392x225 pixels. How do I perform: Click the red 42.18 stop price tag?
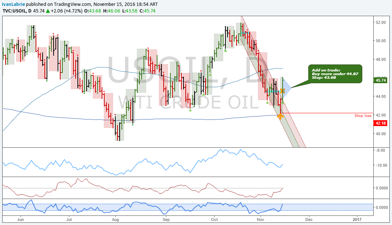tap(380, 123)
